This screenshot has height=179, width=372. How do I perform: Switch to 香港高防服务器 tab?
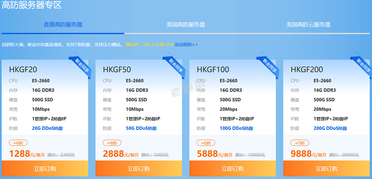pyautogui.click(x=63, y=25)
